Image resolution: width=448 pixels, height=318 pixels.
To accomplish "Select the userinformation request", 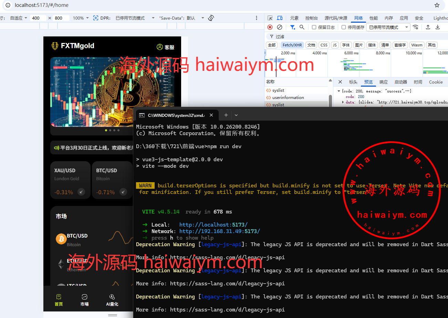I will pos(288,98).
